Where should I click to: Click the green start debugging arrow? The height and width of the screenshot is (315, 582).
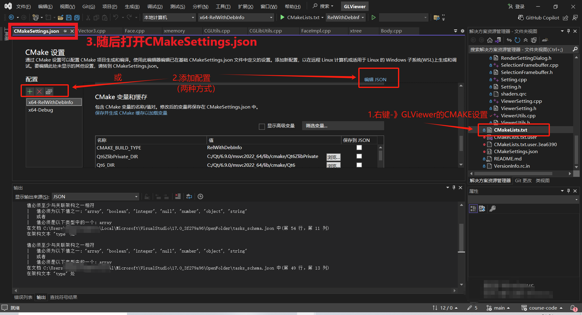pyautogui.click(x=282, y=17)
